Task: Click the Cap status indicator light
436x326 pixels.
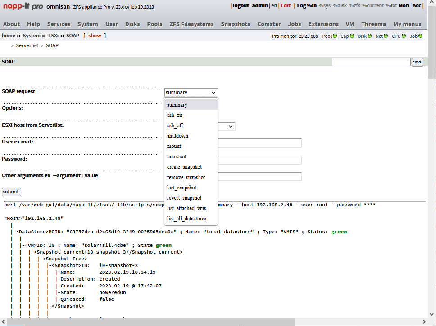Action: coord(352,36)
